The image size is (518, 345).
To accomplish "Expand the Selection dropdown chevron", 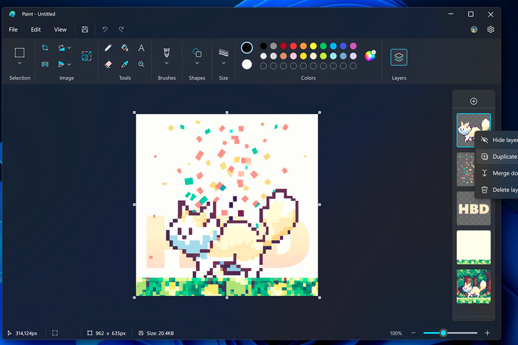I will coord(20,63).
